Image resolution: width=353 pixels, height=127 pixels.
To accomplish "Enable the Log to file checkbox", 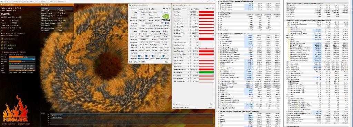I will tap(174, 104).
